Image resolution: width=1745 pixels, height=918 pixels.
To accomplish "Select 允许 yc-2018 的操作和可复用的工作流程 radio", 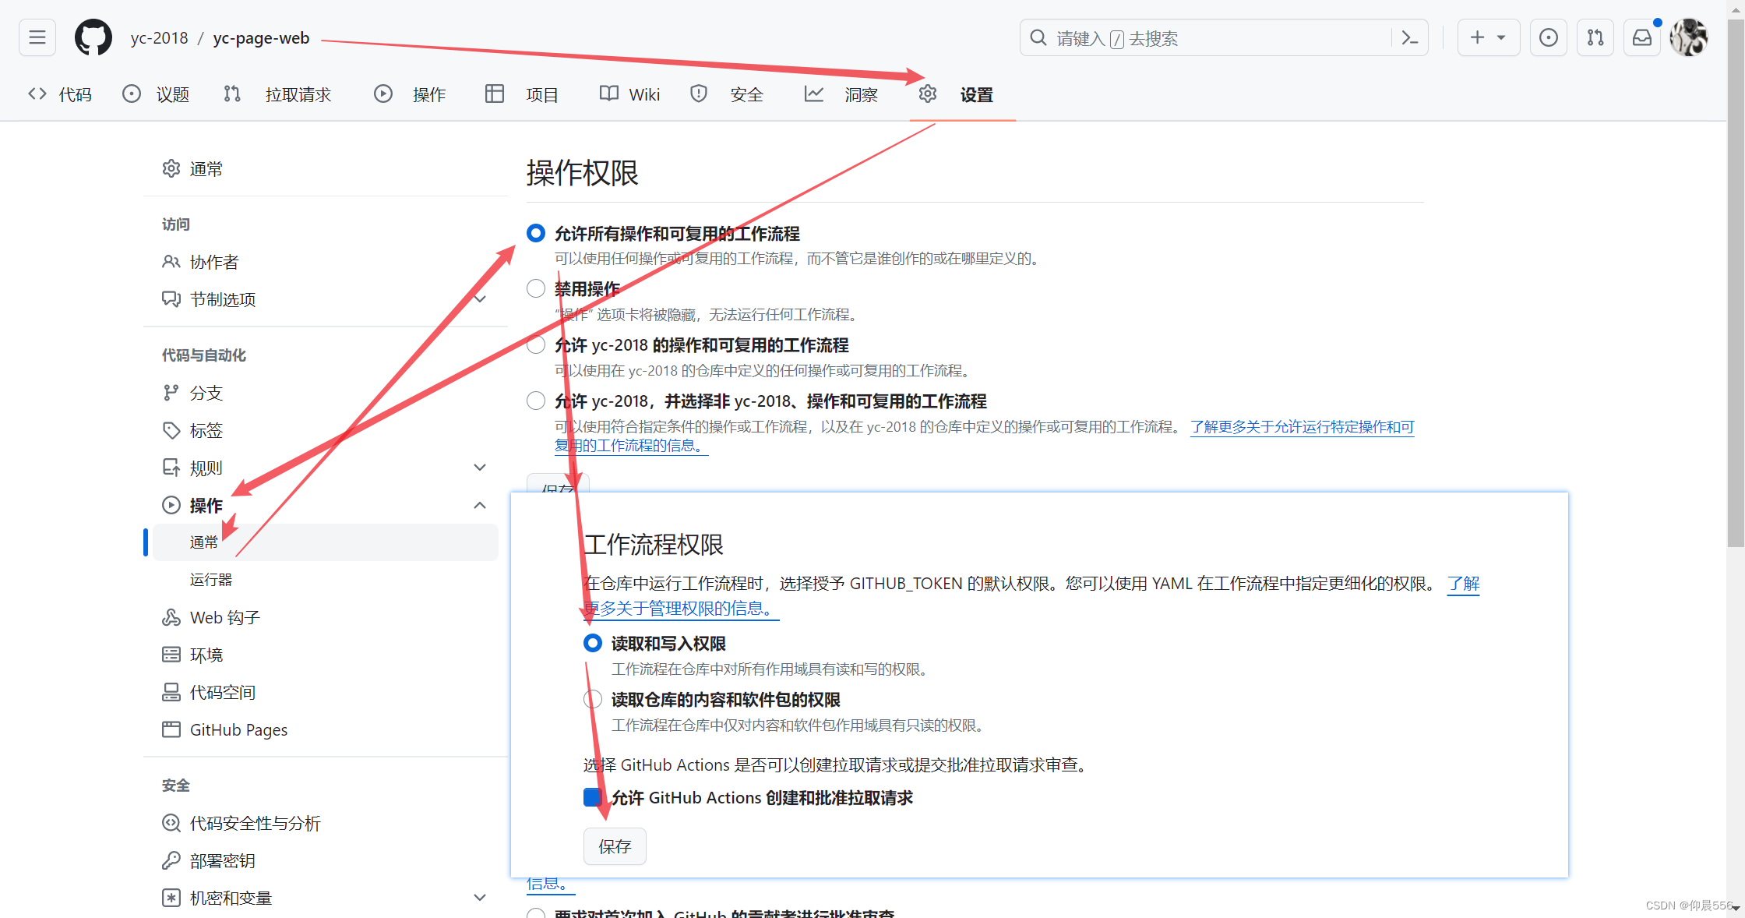I will coord(536,344).
